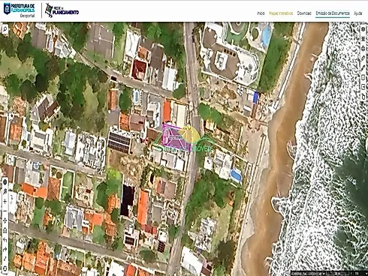Viewport: 368px width, 276px height.
Task: Select the pencil drawing tool
Action: point(363,58)
